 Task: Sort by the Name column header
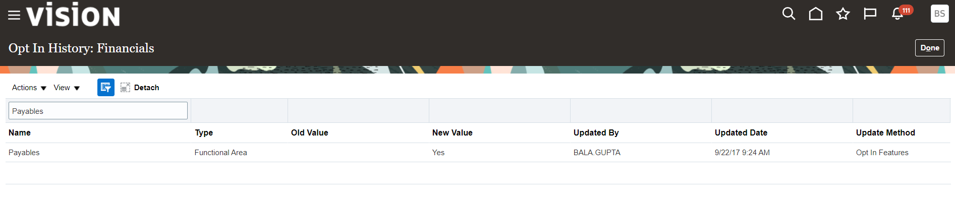click(x=20, y=132)
